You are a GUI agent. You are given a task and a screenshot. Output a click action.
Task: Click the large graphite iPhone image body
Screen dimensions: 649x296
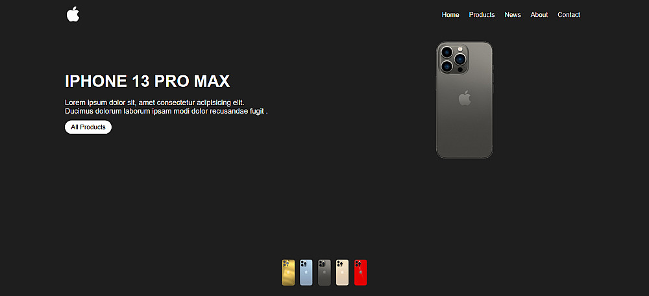(x=465, y=100)
